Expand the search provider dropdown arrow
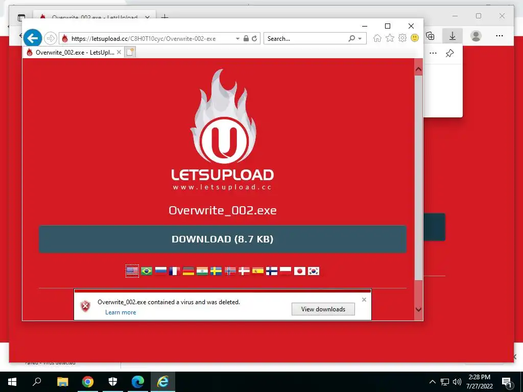The width and height of the screenshot is (523, 392). 360,39
